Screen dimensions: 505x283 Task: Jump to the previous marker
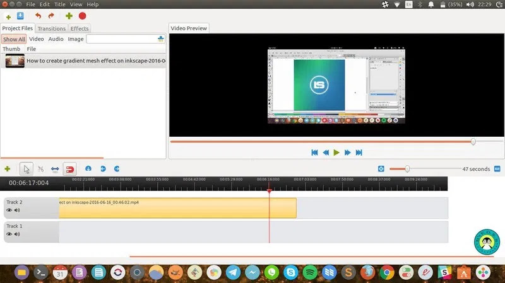(103, 168)
